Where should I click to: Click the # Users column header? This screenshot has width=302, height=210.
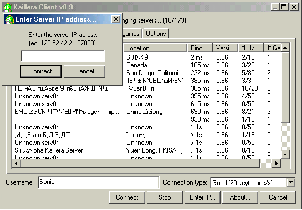click(x=251, y=48)
